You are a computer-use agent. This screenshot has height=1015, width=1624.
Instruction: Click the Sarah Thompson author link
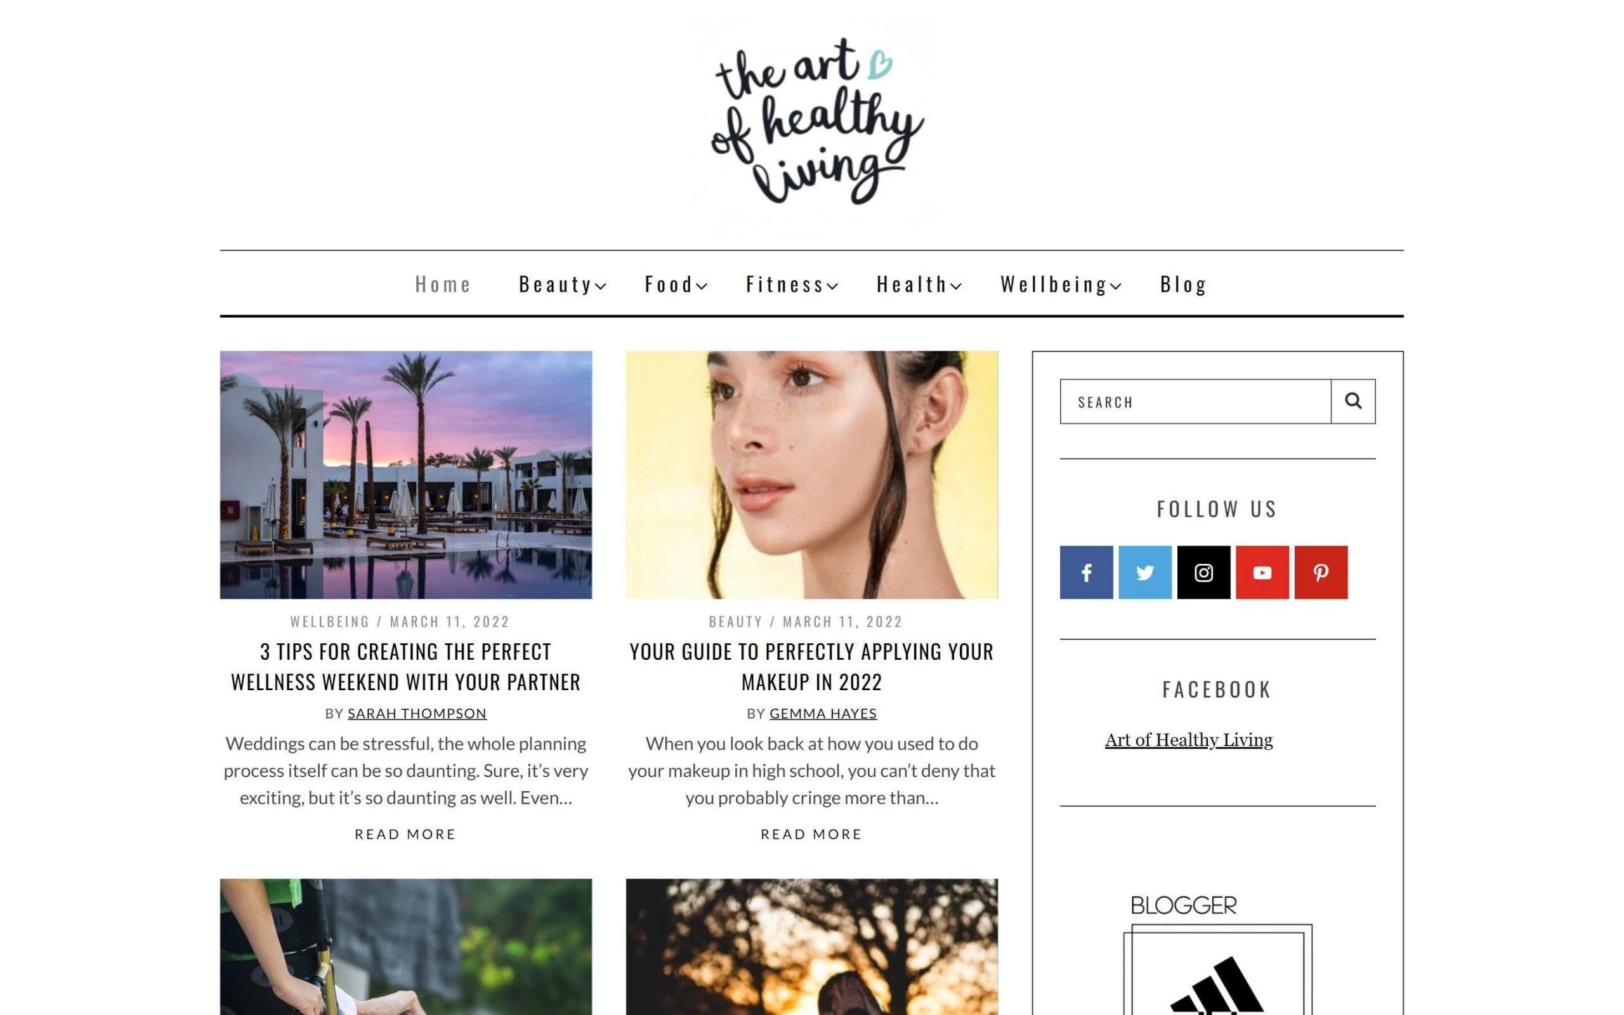417,713
